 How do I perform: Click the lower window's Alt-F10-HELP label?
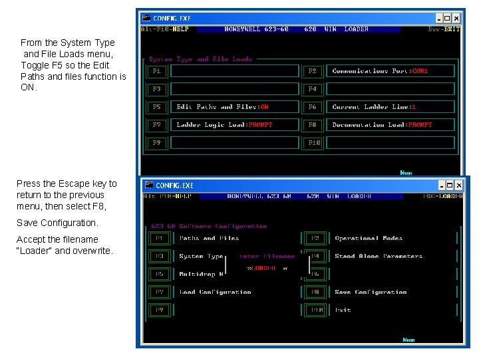(x=168, y=196)
